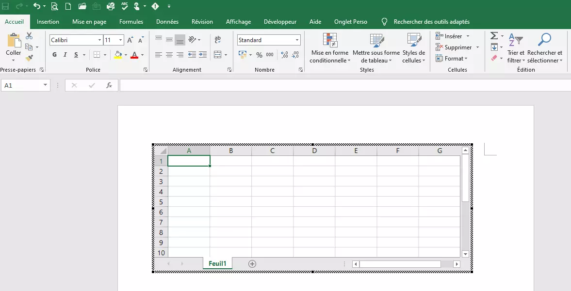This screenshot has width=571, height=291.
Task: Open the Calibri font name dropdown
Action: coord(99,40)
